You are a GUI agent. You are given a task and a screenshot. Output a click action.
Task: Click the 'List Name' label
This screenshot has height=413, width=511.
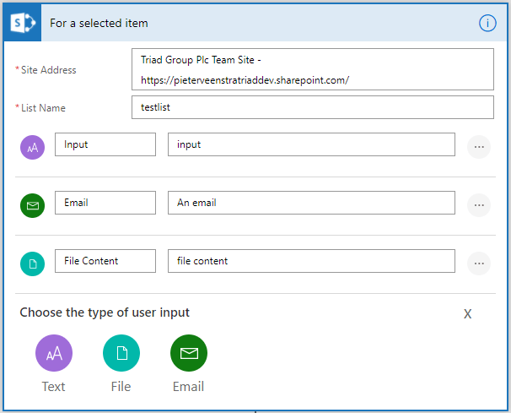[43, 108]
